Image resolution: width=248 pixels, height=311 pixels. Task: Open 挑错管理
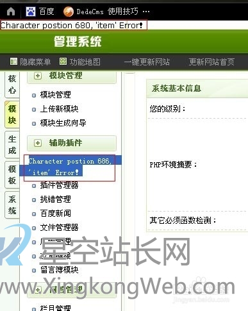[x=55, y=199]
